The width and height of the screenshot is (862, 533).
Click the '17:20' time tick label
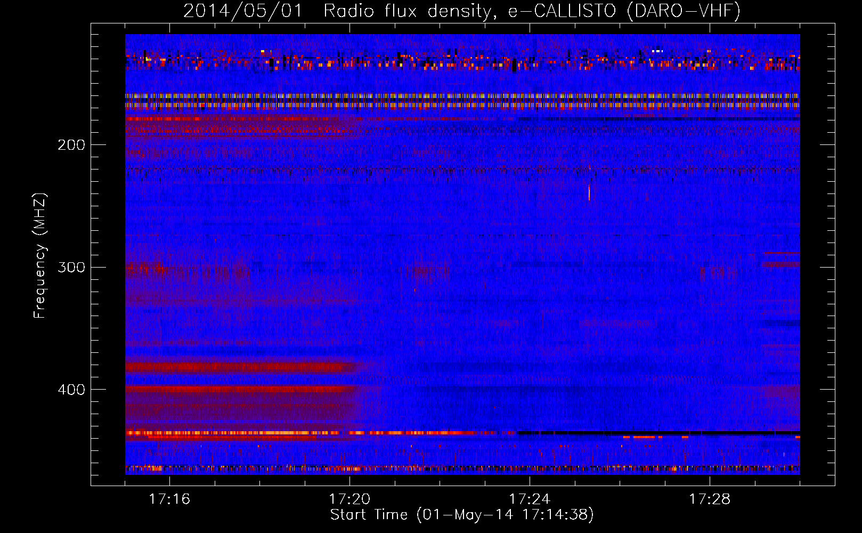[349, 499]
